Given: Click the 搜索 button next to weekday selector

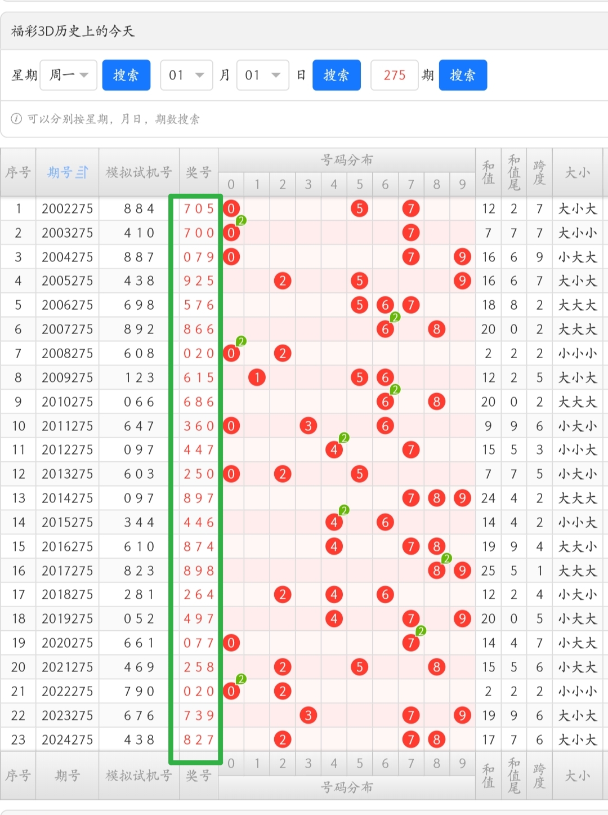Looking at the screenshot, I should click(x=126, y=75).
